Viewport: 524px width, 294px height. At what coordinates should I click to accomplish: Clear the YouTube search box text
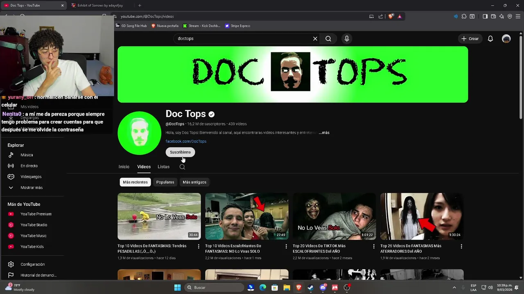315,38
